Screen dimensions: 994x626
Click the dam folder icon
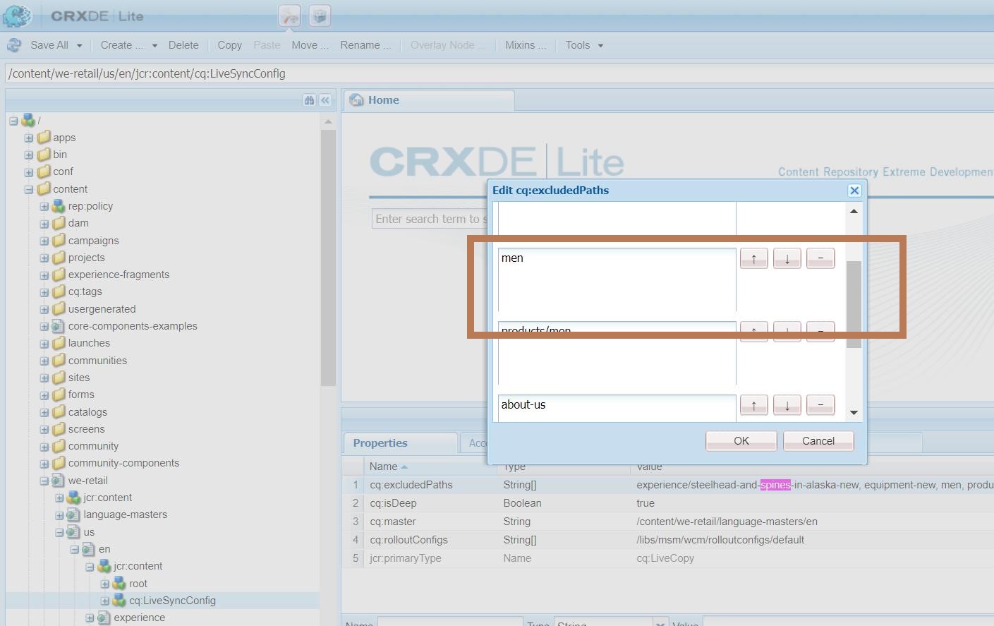(x=59, y=223)
